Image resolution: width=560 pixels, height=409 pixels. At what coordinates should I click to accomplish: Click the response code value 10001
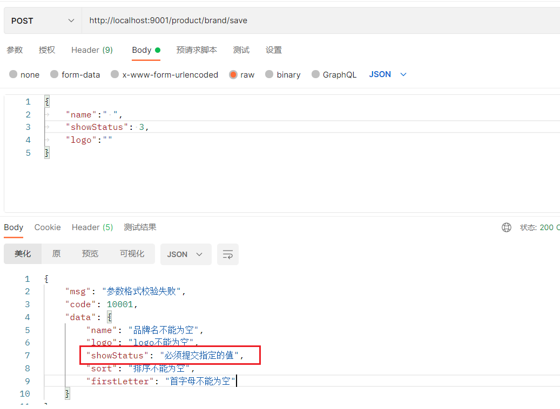pos(120,304)
